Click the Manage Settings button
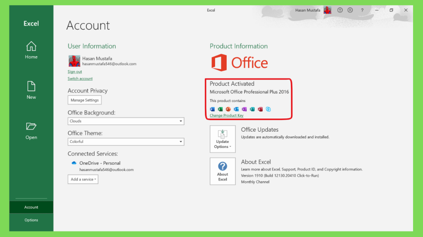 (x=84, y=100)
